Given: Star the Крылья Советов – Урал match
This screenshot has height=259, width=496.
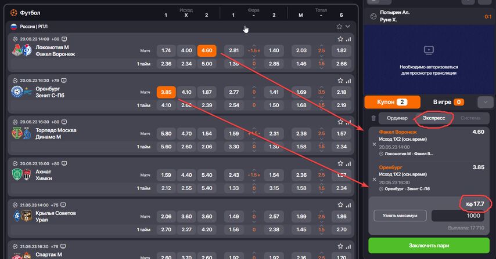Looking at the screenshot, I should tap(340, 205).
